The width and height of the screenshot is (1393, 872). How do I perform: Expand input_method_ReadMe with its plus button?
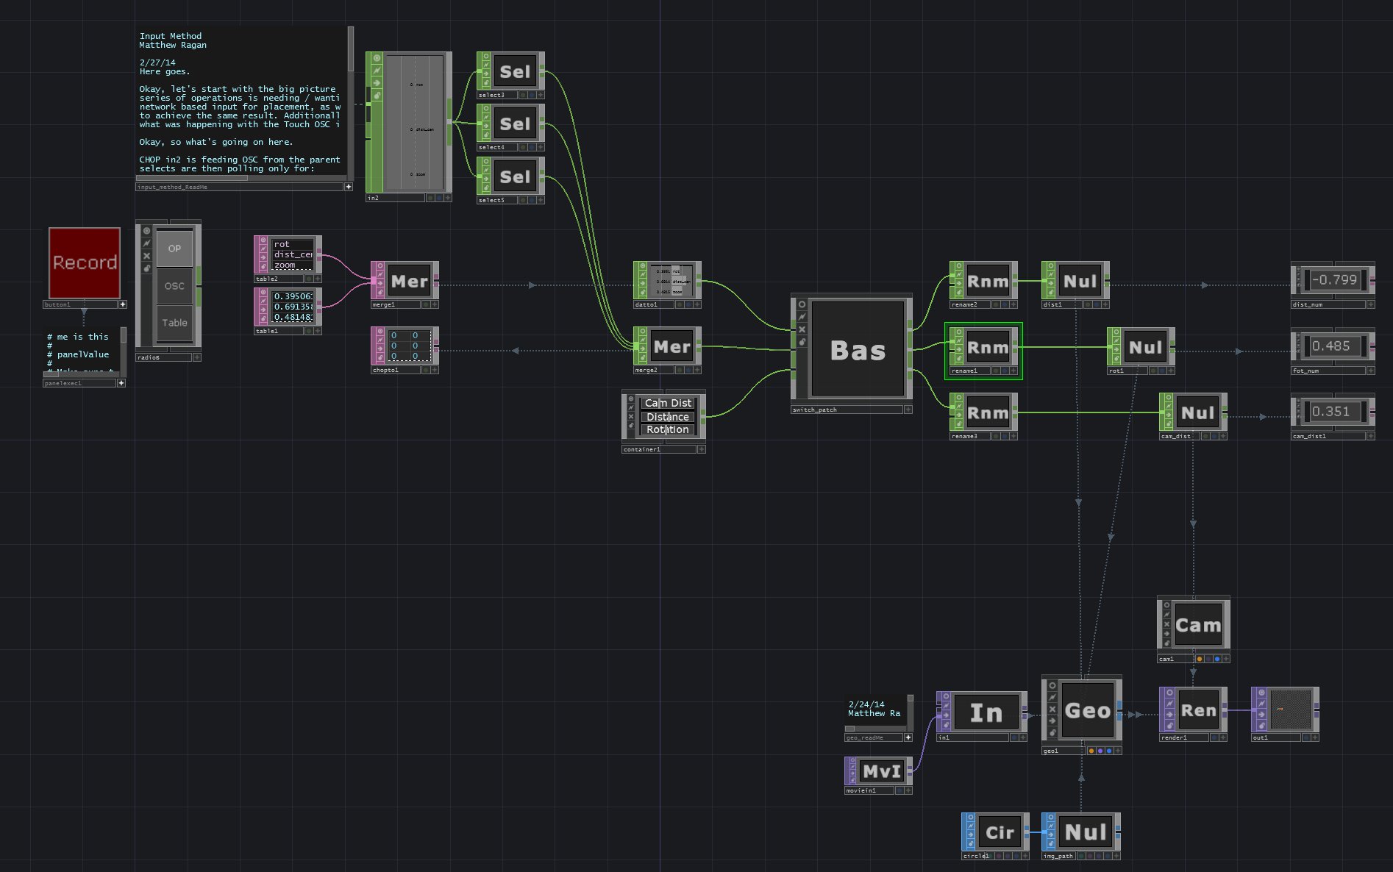coord(349,187)
